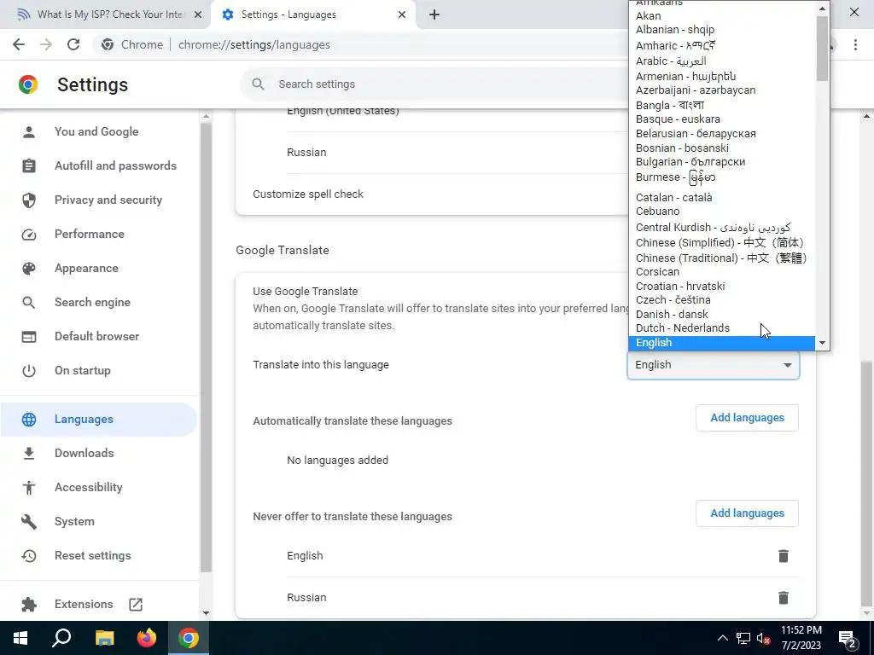Switch to the Settings - Languages tab
874x655 pixels.
312,14
